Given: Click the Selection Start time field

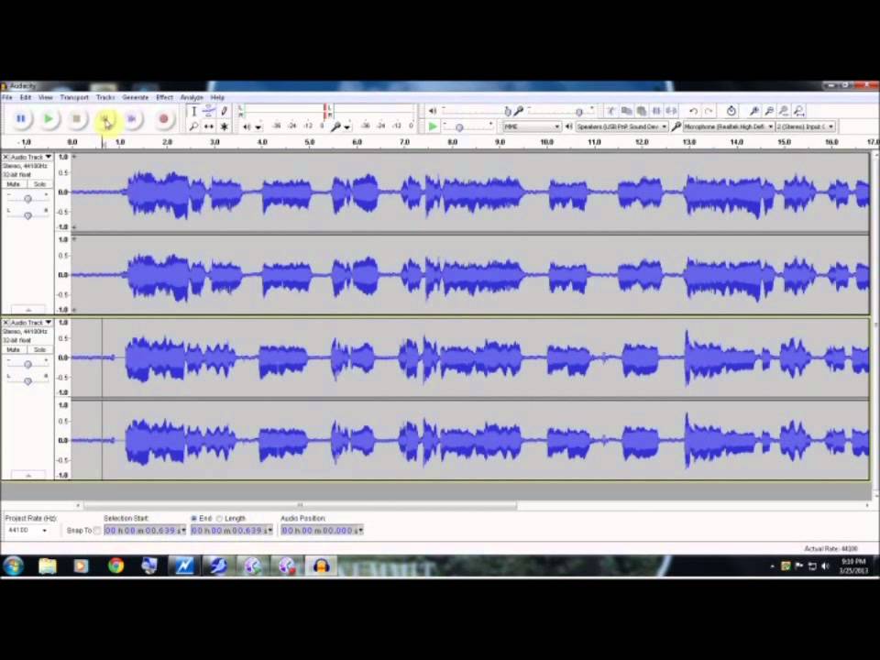Looking at the screenshot, I should pyautogui.click(x=145, y=531).
